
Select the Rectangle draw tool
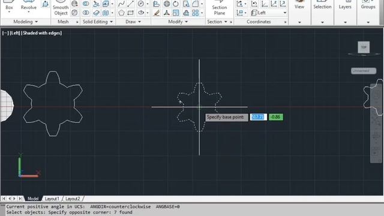(x=131, y=13)
